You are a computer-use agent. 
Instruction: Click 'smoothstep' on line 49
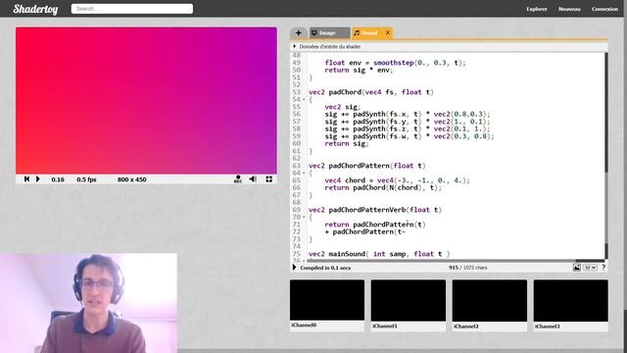click(393, 63)
